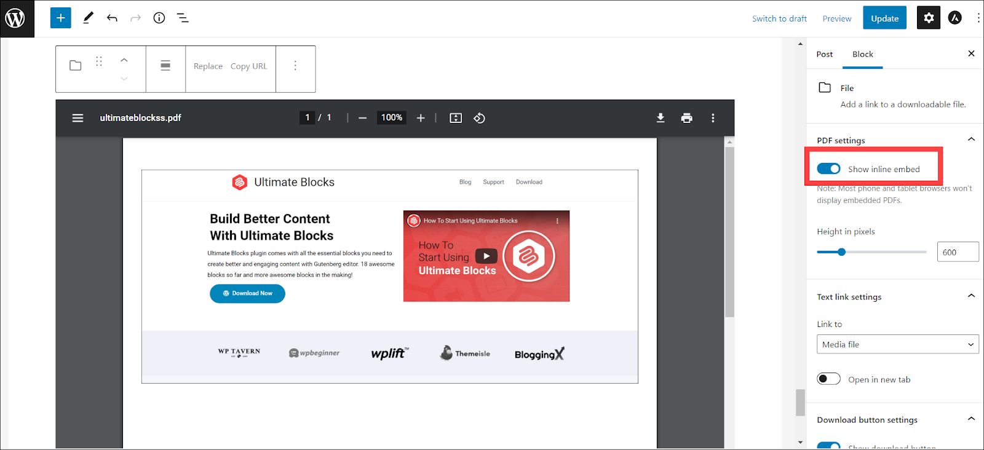Change block alignment in the toolbar

pos(165,66)
